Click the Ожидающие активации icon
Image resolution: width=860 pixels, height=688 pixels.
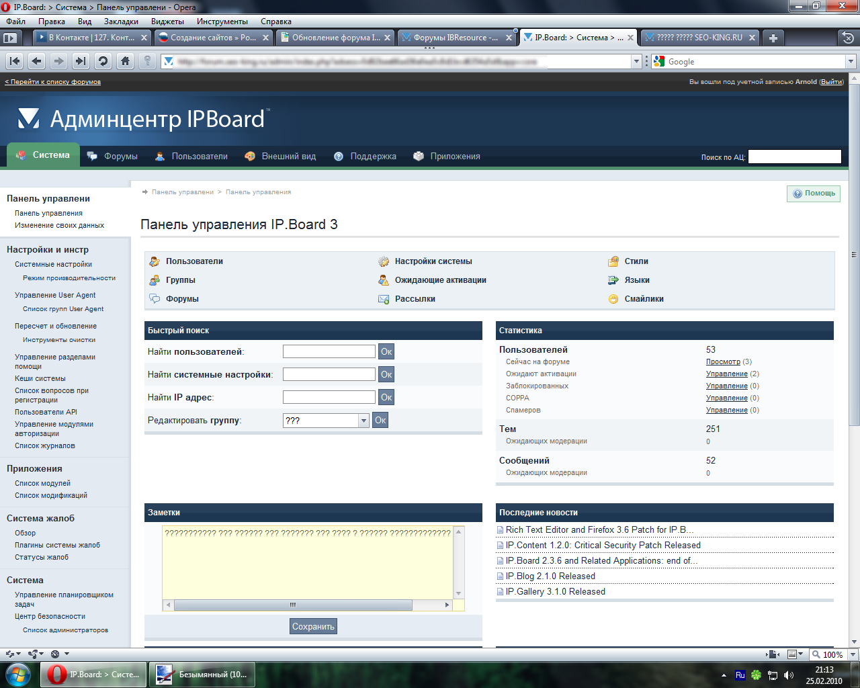coord(384,280)
